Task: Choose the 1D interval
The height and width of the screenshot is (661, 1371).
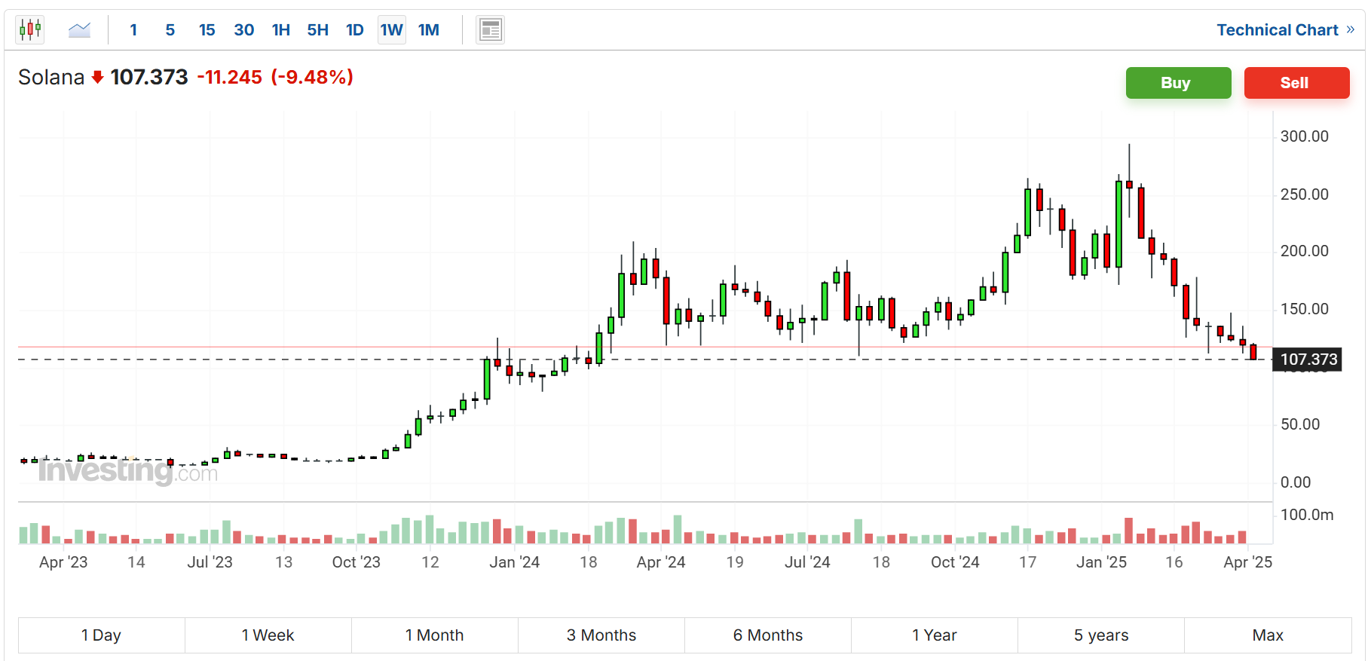Action: pyautogui.click(x=354, y=30)
